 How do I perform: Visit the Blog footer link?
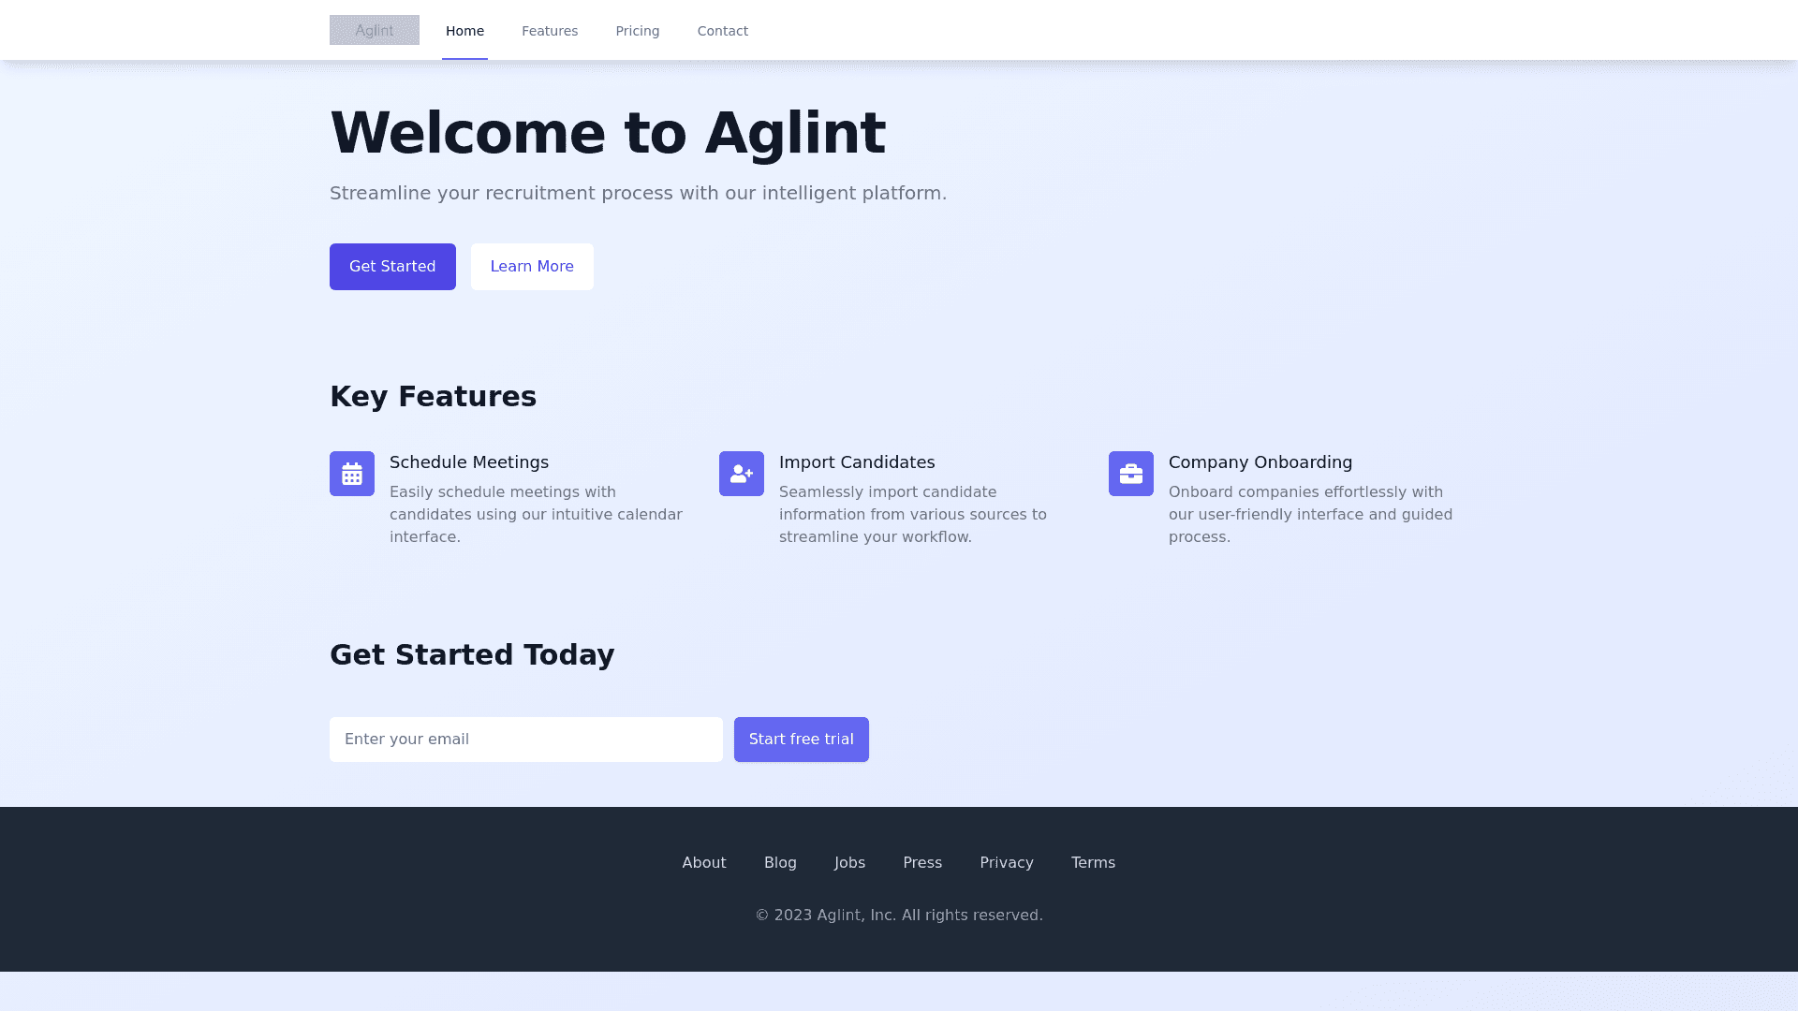[x=780, y=863]
